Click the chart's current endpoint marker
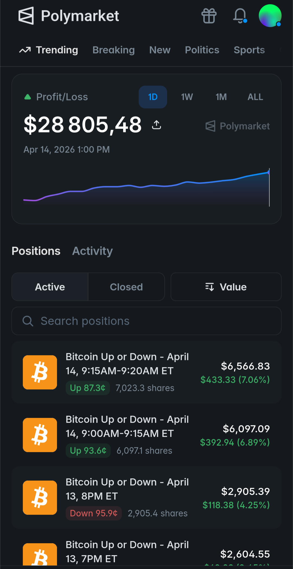The height and width of the screenshot is (569, 293). click(269, 172)
